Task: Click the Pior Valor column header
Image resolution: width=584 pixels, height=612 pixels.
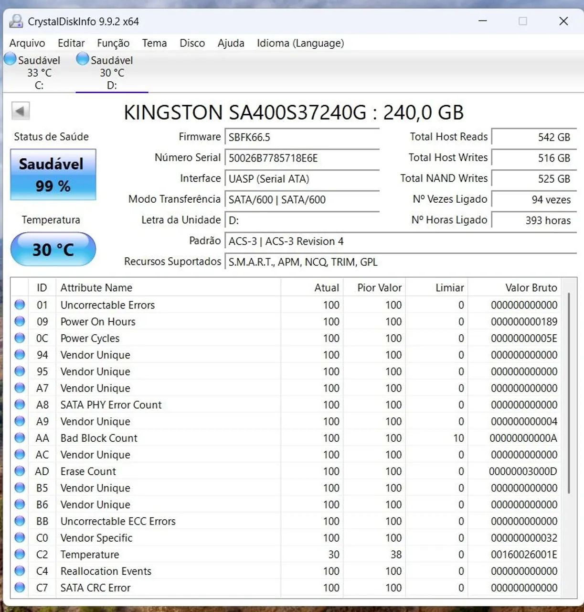Action: coord(374,288)
